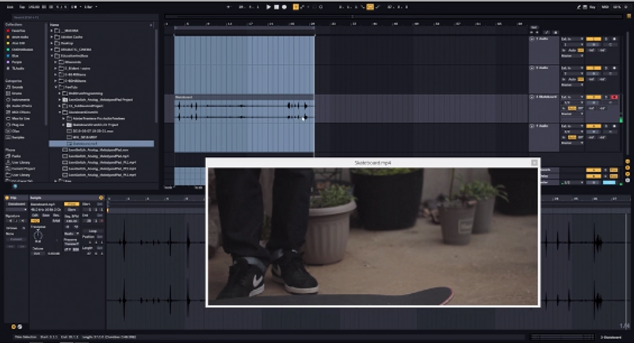This screenshot has height=343, width=634.
Task: Toggle the Warp button in Sample panel
Action: tap(71, 204)
